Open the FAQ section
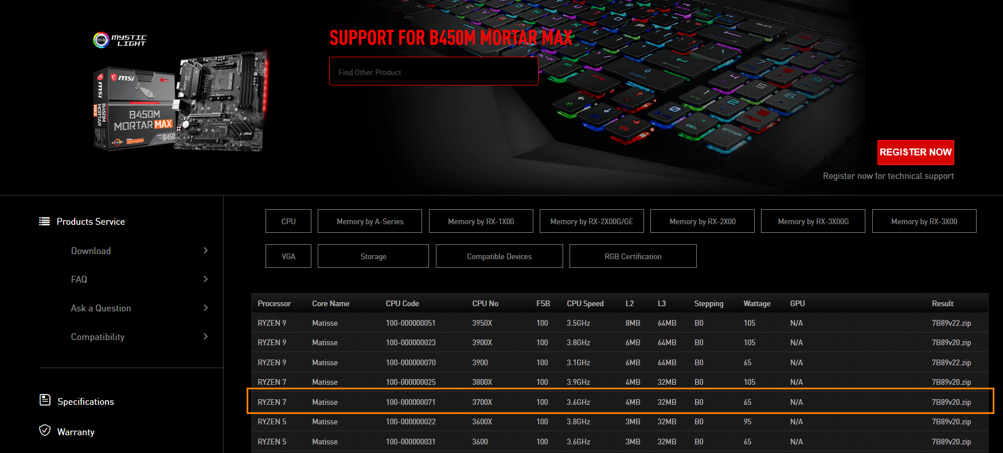This screenshot has height=453, width=1003. point(79,279)
